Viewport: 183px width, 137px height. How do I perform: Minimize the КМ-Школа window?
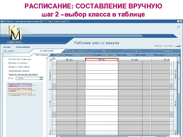click(x=178, y=21)
